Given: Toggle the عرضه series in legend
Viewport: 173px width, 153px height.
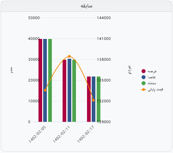Looking at the screenshot, I should [149, 71].
